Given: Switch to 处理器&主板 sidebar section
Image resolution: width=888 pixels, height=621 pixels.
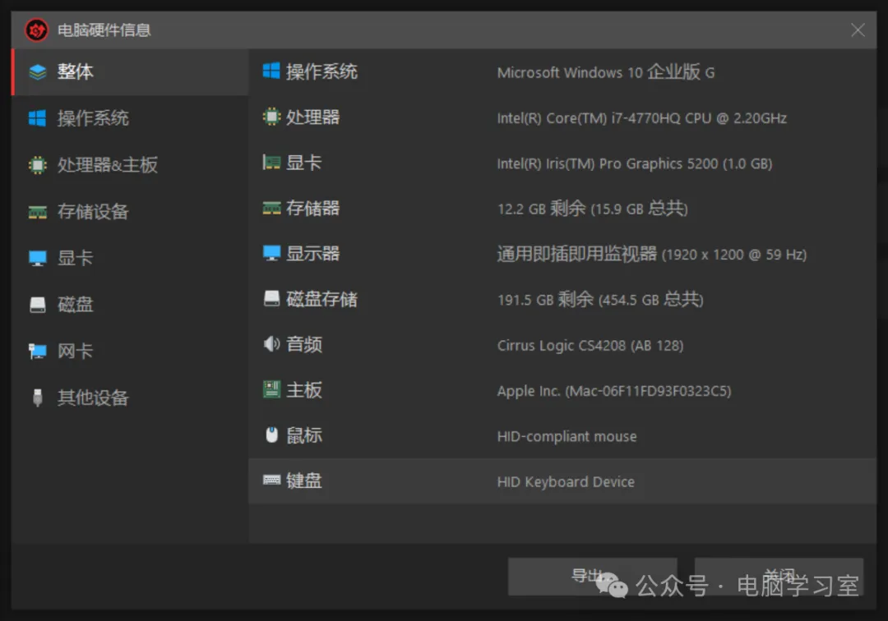Looking at the screenshot, I should coord(130,165).
